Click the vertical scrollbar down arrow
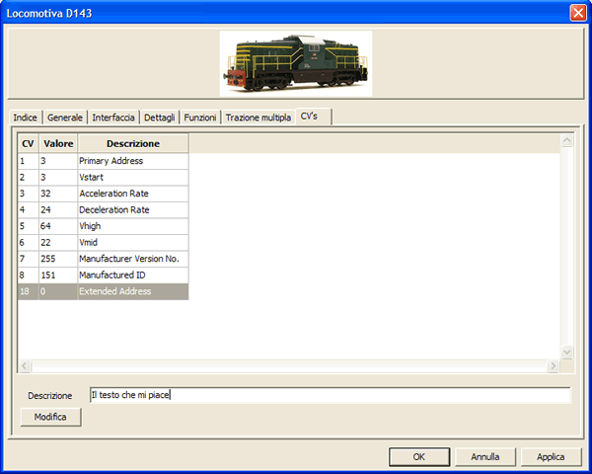The height and width of the screenshot is (474, 592). (566, 351)
